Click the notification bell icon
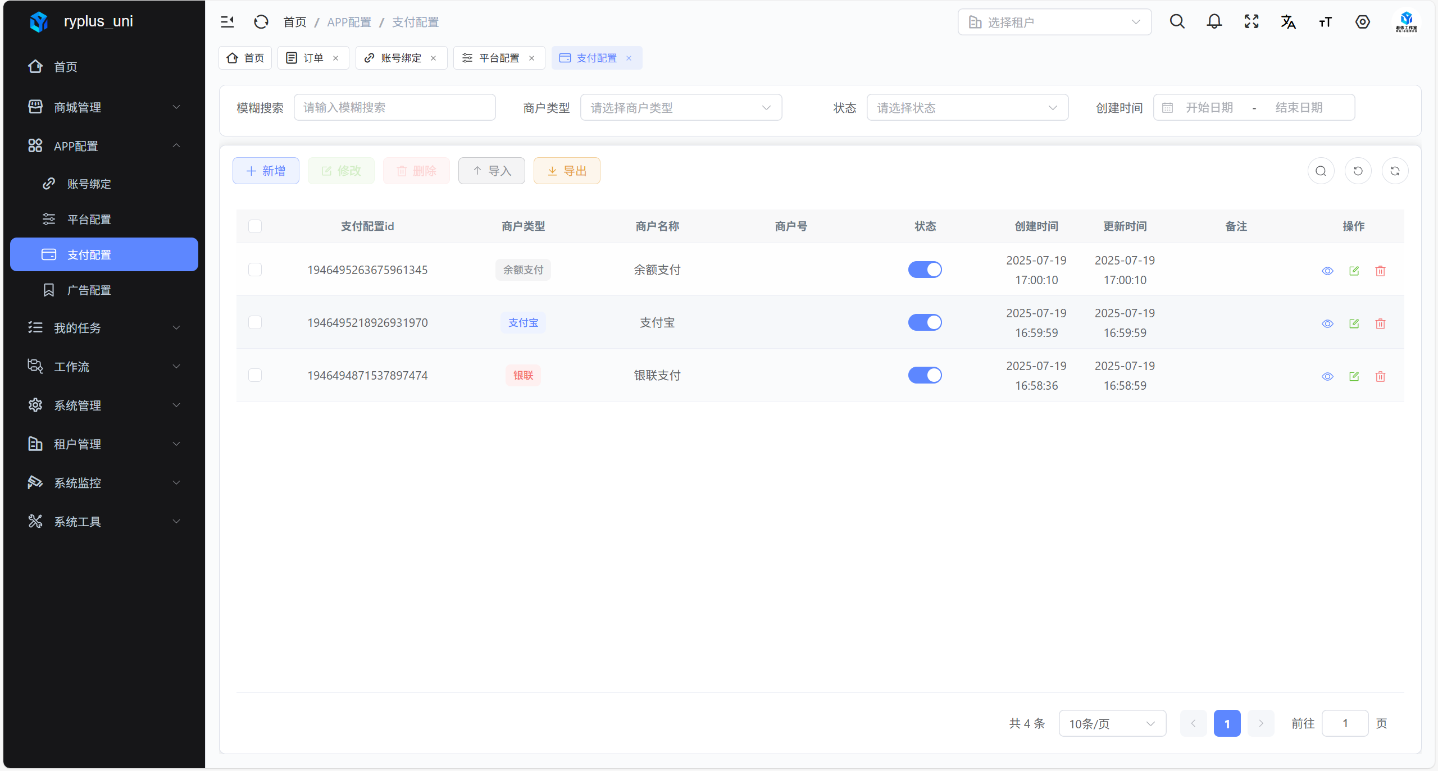Image resolution: width=1438 pixels, height=771 pixels. tap(1214, 22)
